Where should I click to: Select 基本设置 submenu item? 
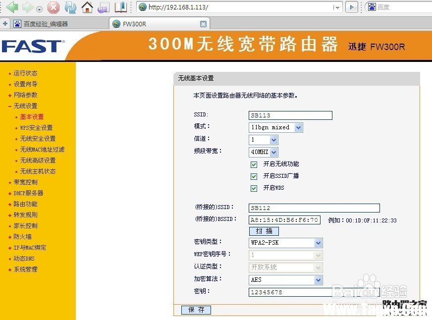pyautogui.click(x=32, y=117)
